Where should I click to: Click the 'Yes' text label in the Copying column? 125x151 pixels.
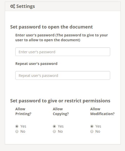pos(61,126)
